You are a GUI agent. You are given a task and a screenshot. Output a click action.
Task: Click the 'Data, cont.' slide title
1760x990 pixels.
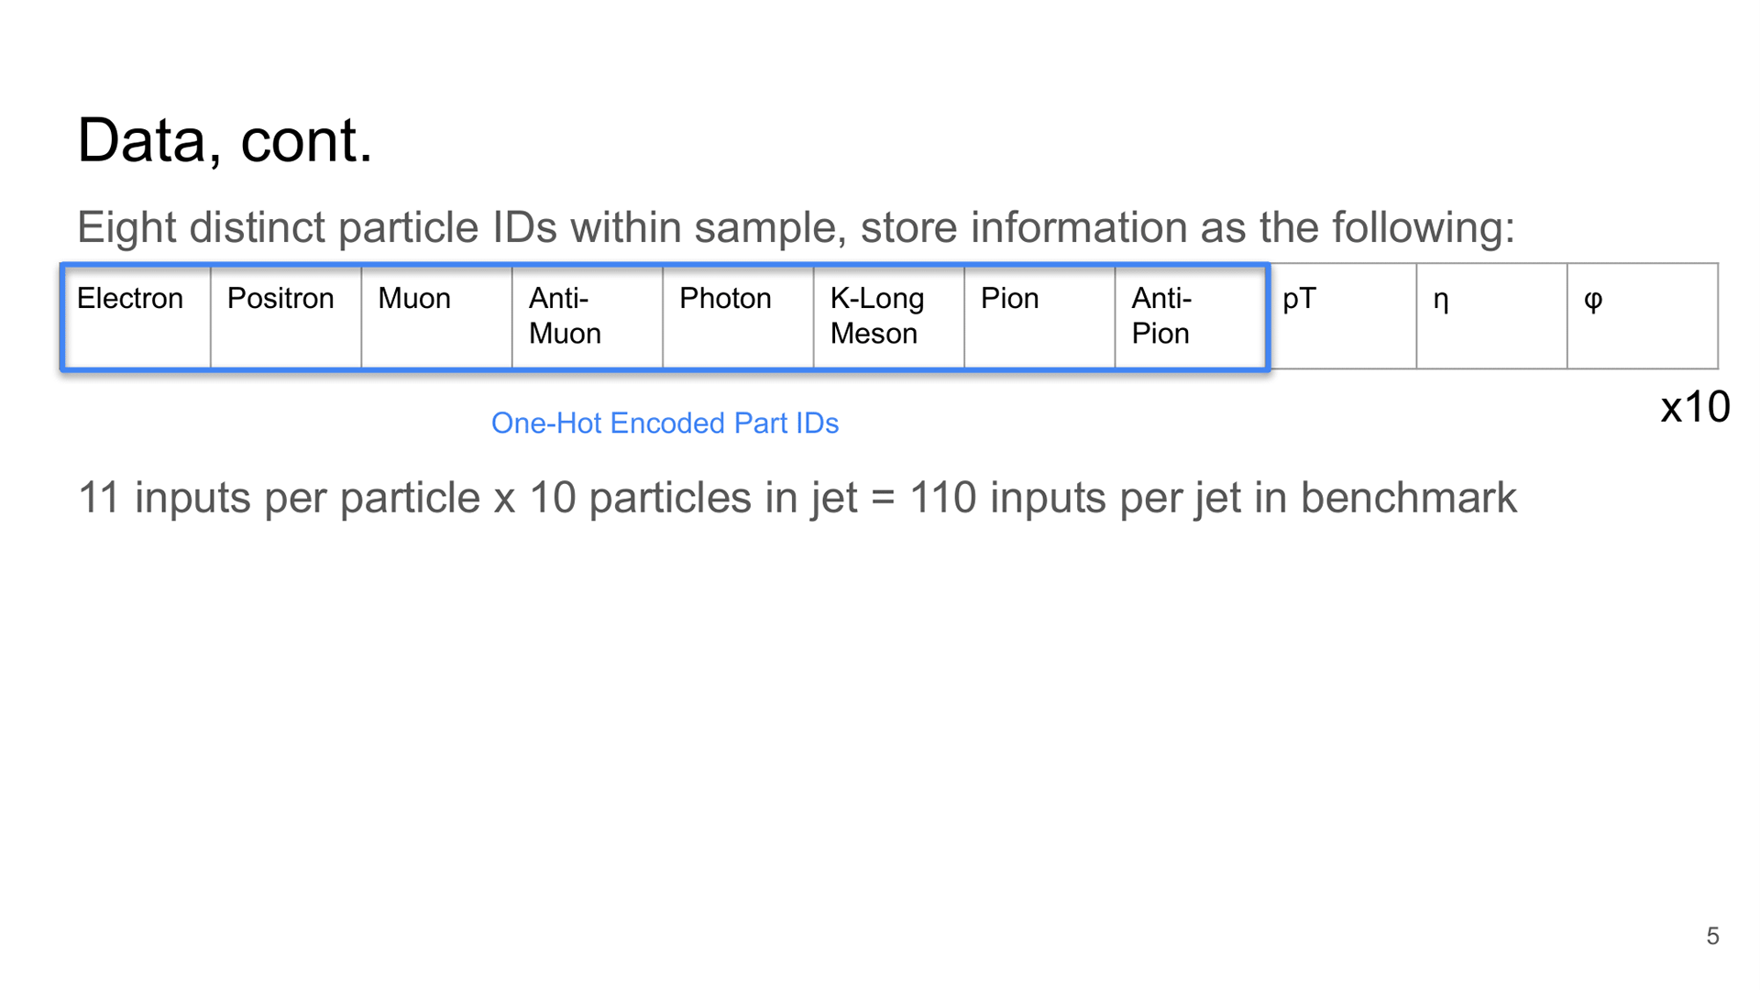coord(225,141)
